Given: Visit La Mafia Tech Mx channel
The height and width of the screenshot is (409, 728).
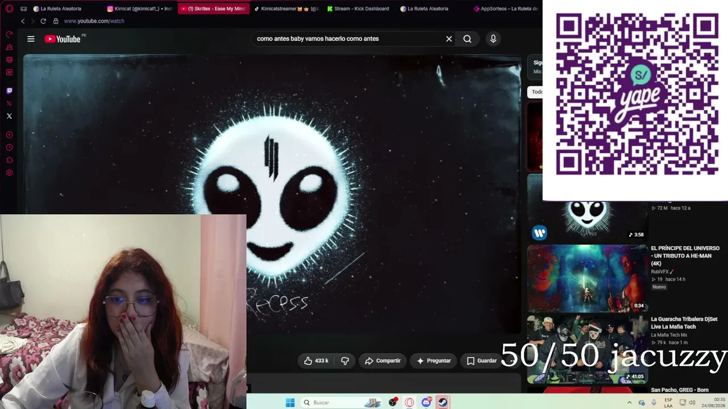Looking at the screenshot, I should (x=669, y=335).
